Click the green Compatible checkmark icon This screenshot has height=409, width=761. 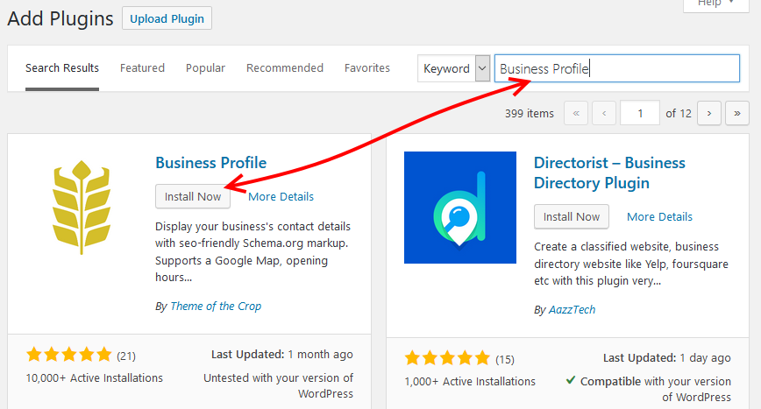click(571, 380)
